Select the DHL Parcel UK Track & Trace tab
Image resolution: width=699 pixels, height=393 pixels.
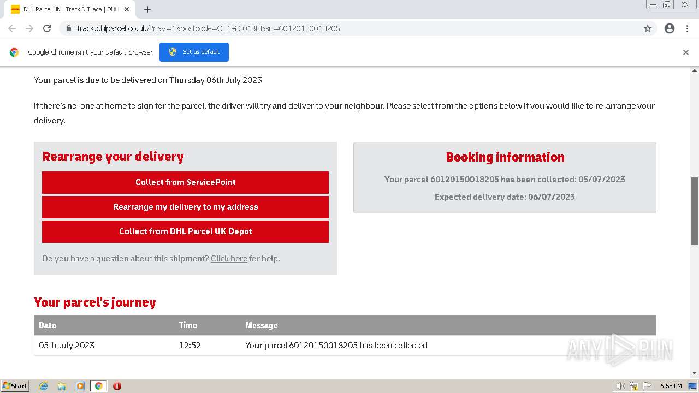71,9
